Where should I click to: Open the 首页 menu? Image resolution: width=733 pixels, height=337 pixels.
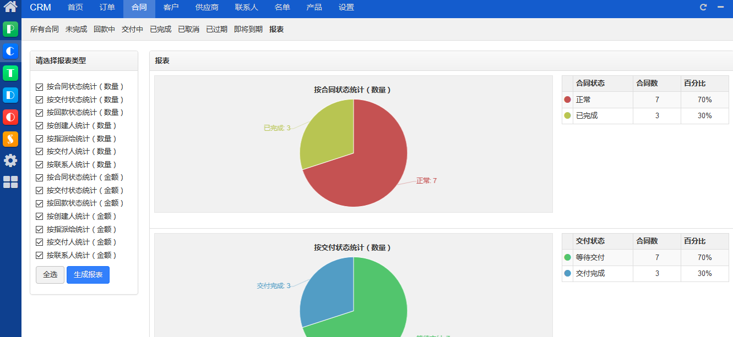point(75,8)
